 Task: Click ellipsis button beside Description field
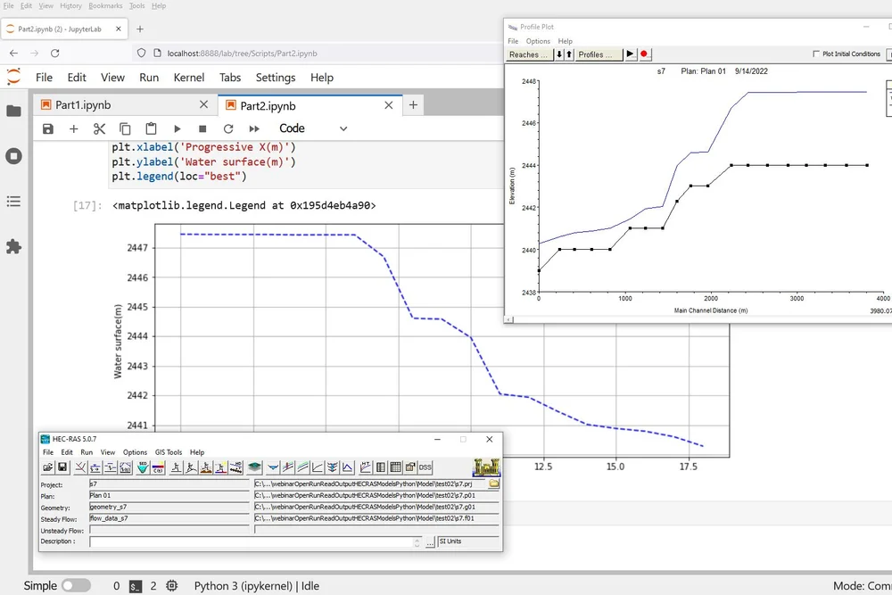coord(430,542)
